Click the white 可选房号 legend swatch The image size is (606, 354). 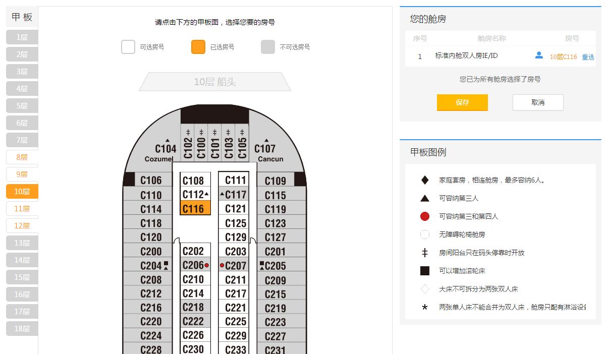click(128, 47)
